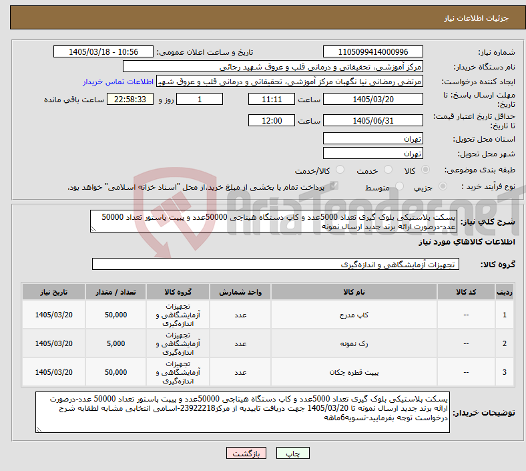Click the remaining days field showing 1

200,99
